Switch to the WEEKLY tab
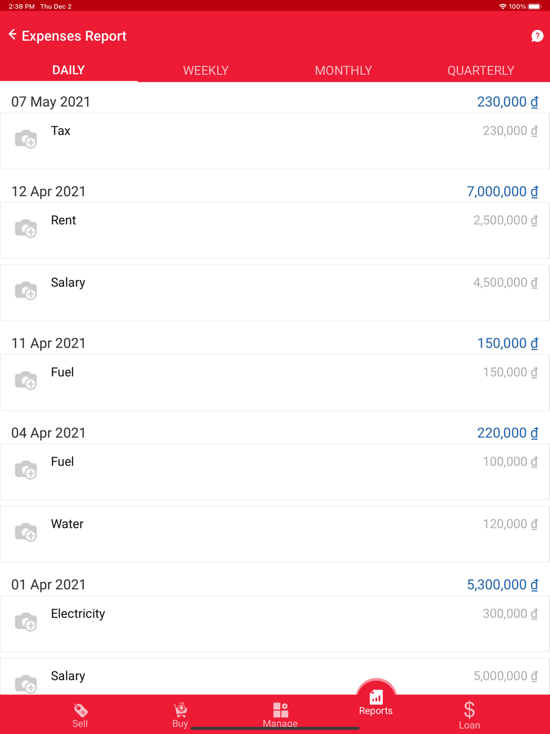Screen dimensions: 550x734 point(206,70)
